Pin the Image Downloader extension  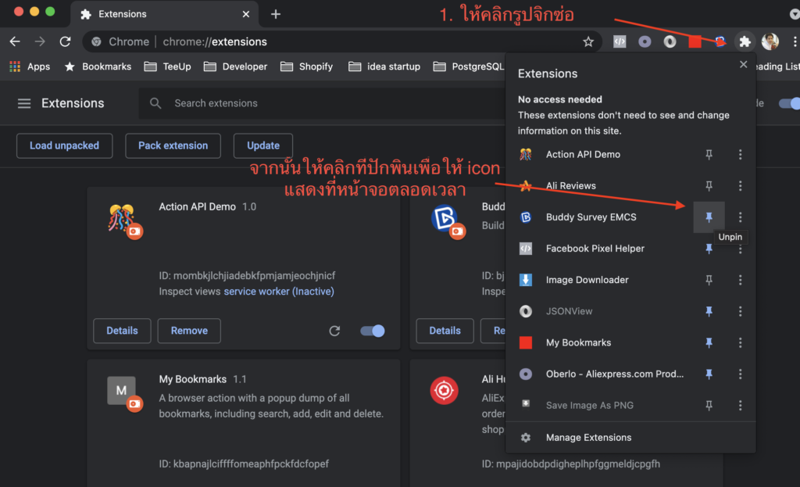709,280
